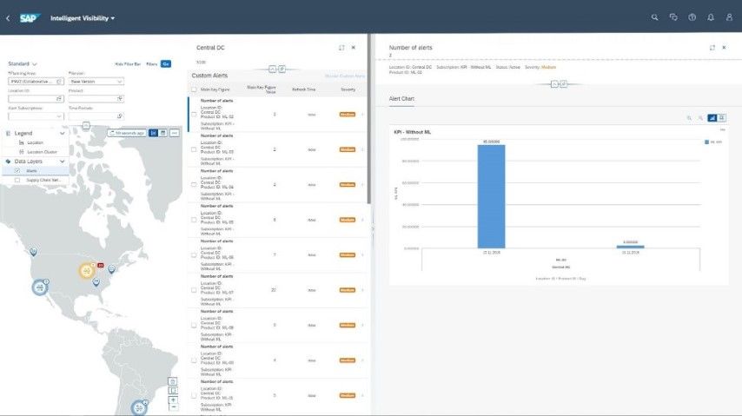Open value help for Time Periods field

pyautogui.click(x=120, y=116)
